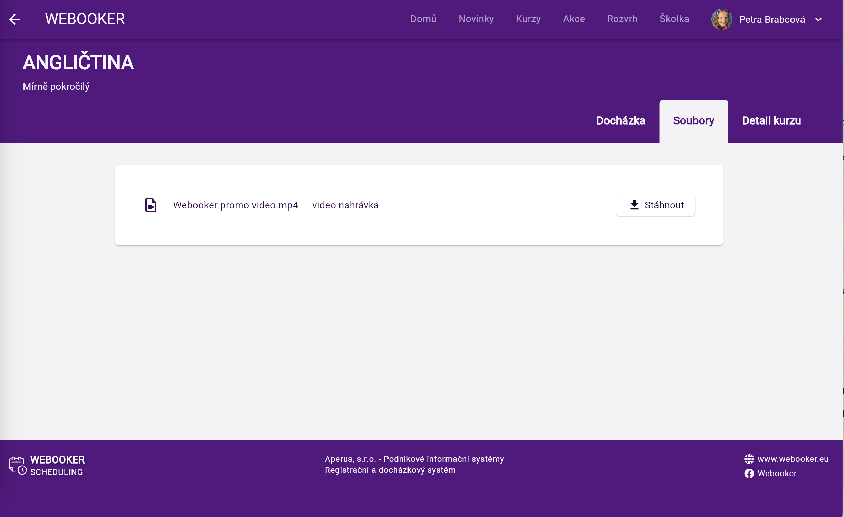
Task: Expand the user menu chevron
Action: 818,19
